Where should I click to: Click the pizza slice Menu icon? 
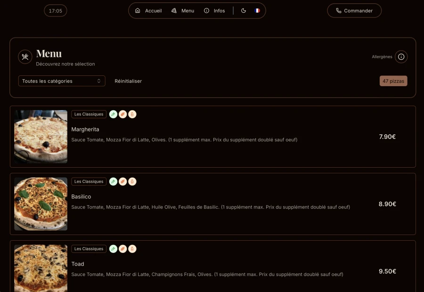coord(174,10)
